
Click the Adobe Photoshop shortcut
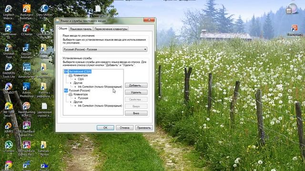(x=27, y=90)
